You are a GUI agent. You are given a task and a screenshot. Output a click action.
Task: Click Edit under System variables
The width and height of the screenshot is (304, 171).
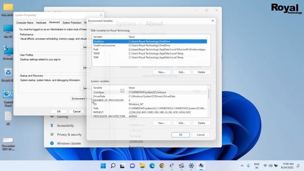tap(181, 123)
